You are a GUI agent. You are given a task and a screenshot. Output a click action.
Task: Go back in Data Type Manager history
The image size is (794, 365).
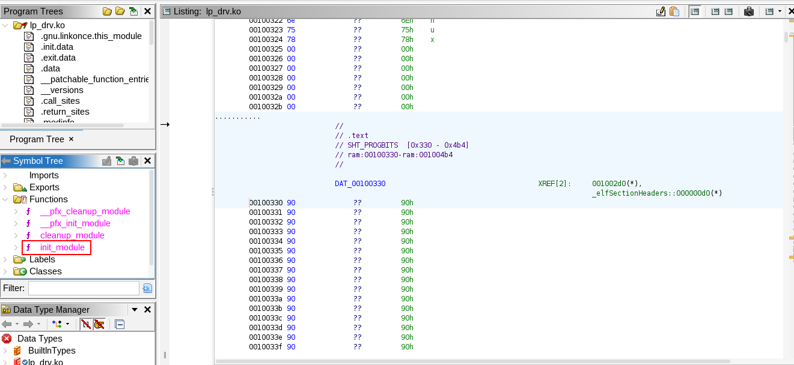tap(7, 324)
